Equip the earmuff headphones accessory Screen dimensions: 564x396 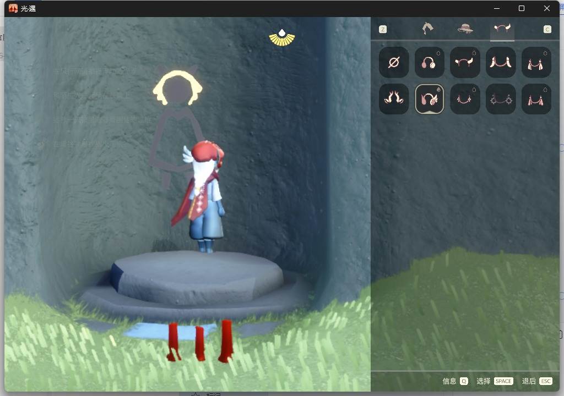pos(429,63)
